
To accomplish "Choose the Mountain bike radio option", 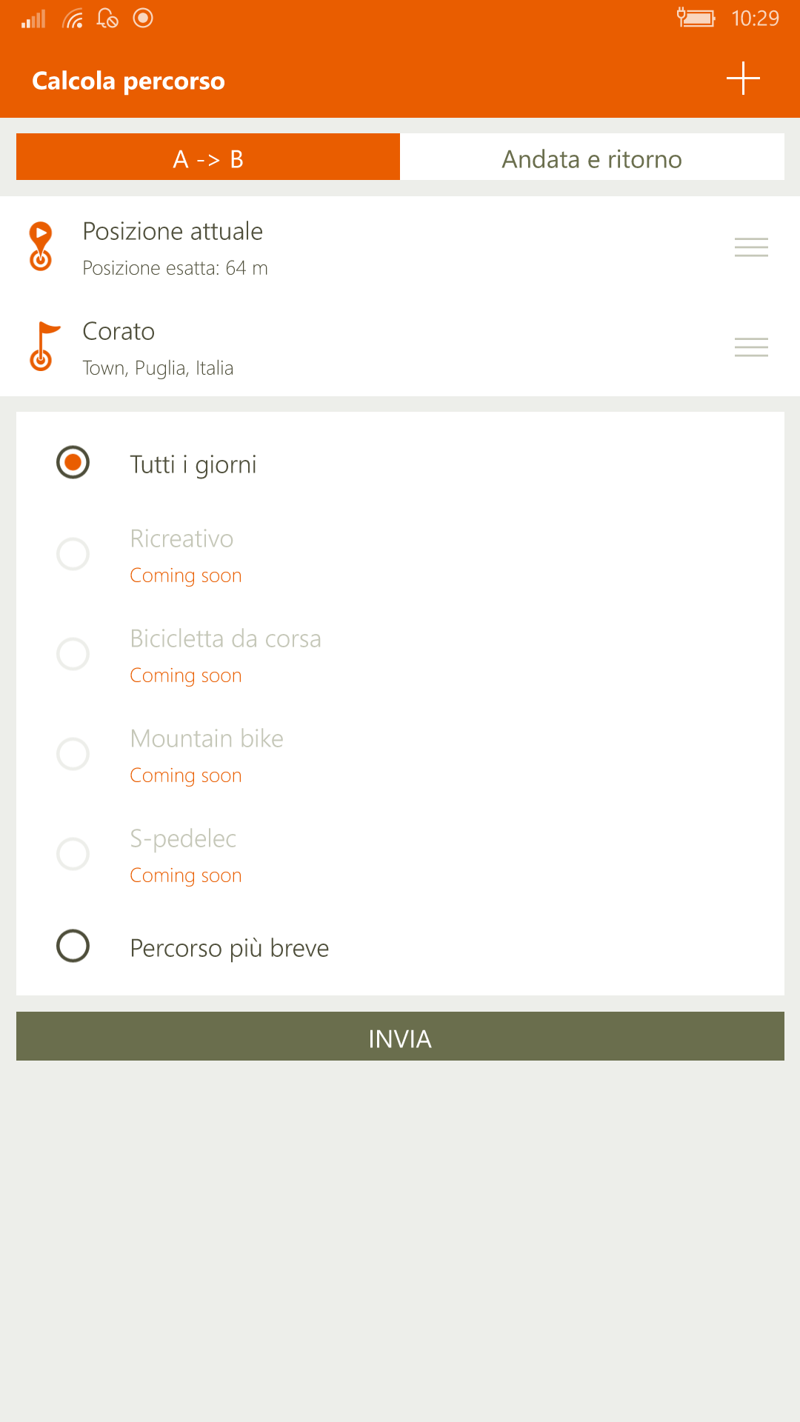I will [x=73, y=754].
